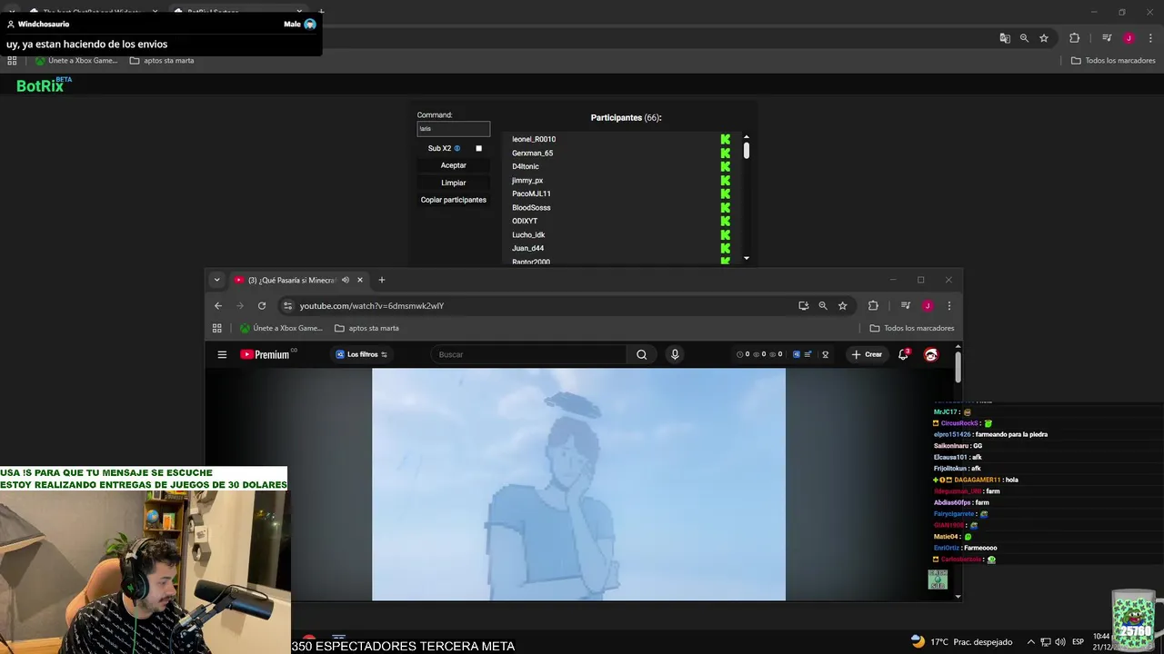Open the YouTube account avatar menu
1164x654 pixels.
[930, 354]
